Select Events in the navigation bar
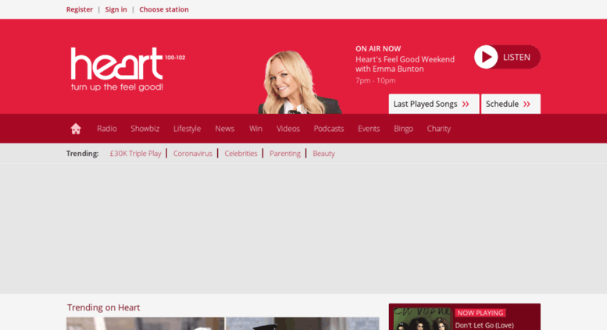The image size is (607, 330). (369, 129)
